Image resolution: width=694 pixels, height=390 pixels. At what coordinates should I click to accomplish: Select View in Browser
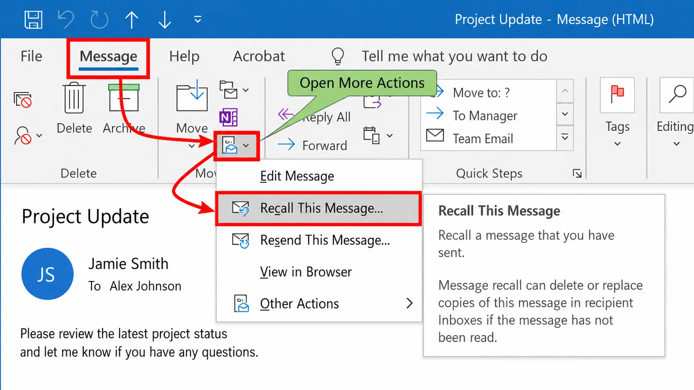coord(319,272)
